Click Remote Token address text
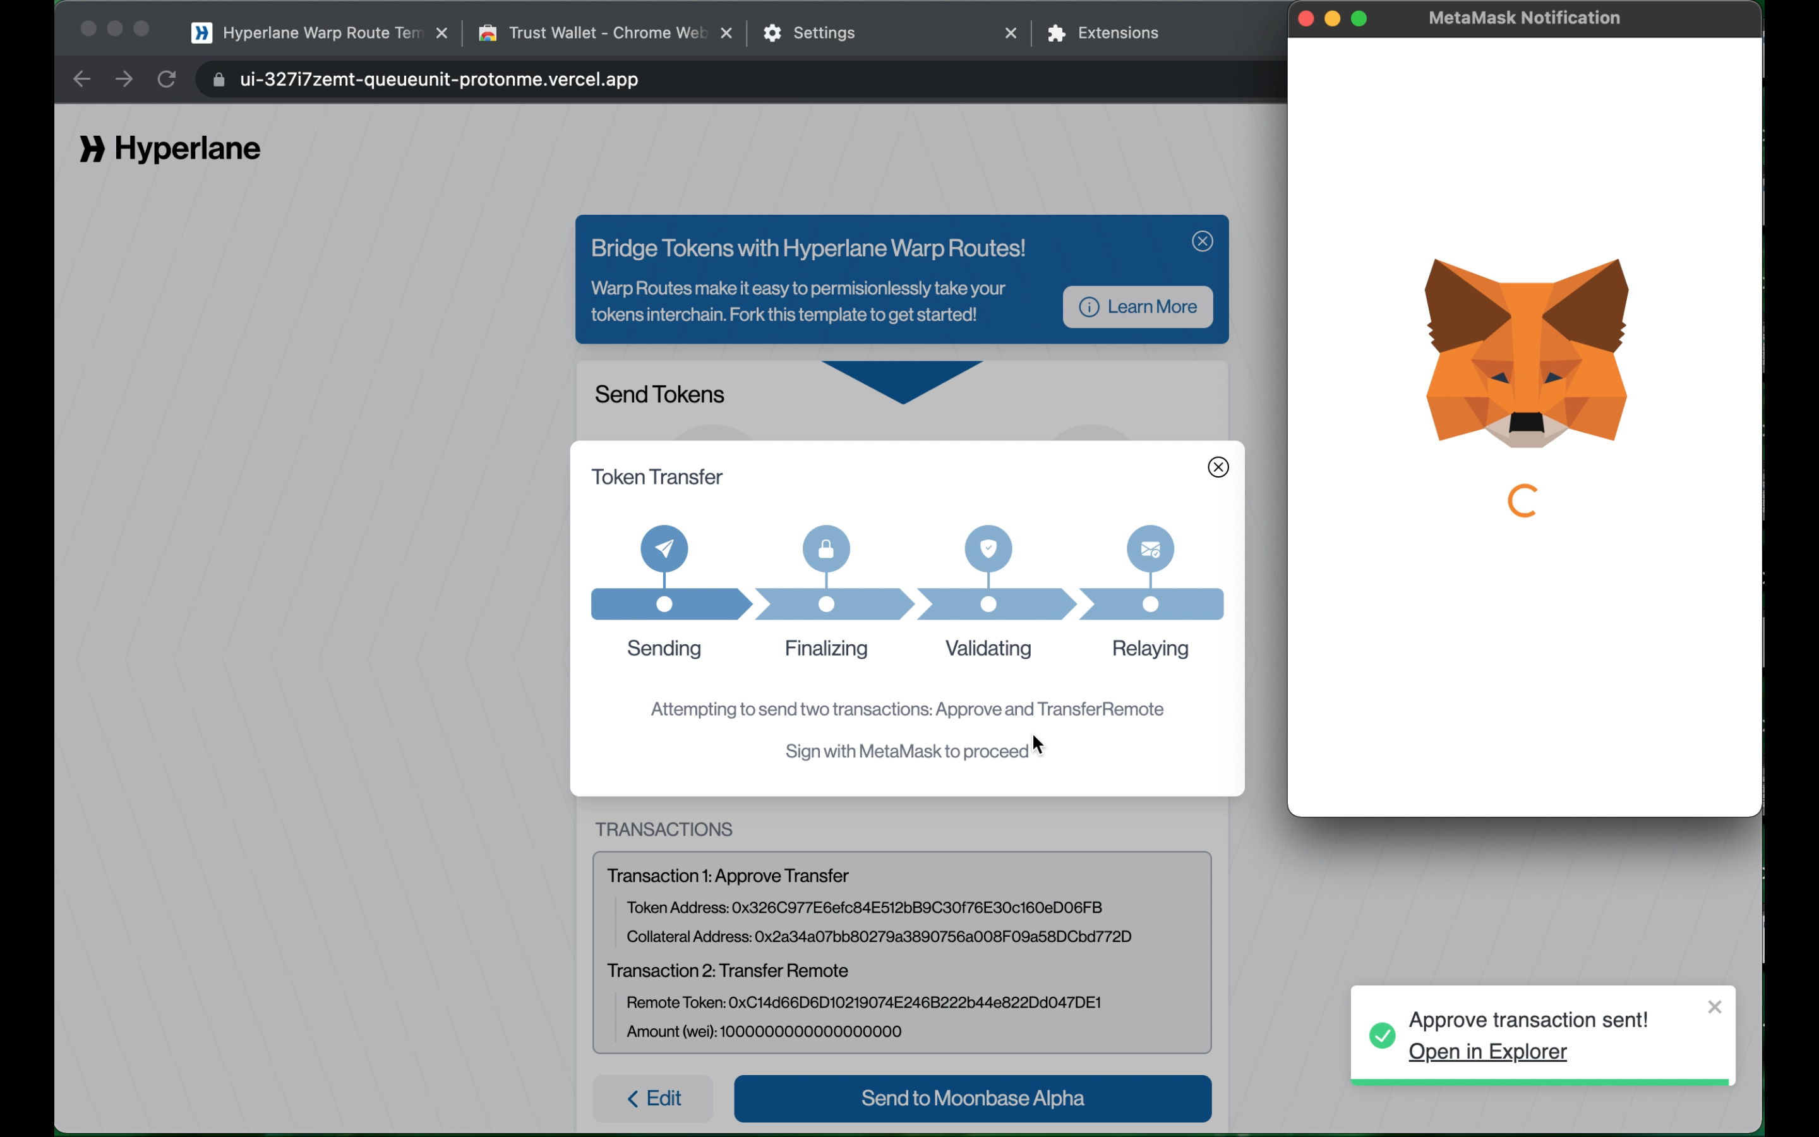This screenshot has height=1137, width=1819. [915, 1002]
